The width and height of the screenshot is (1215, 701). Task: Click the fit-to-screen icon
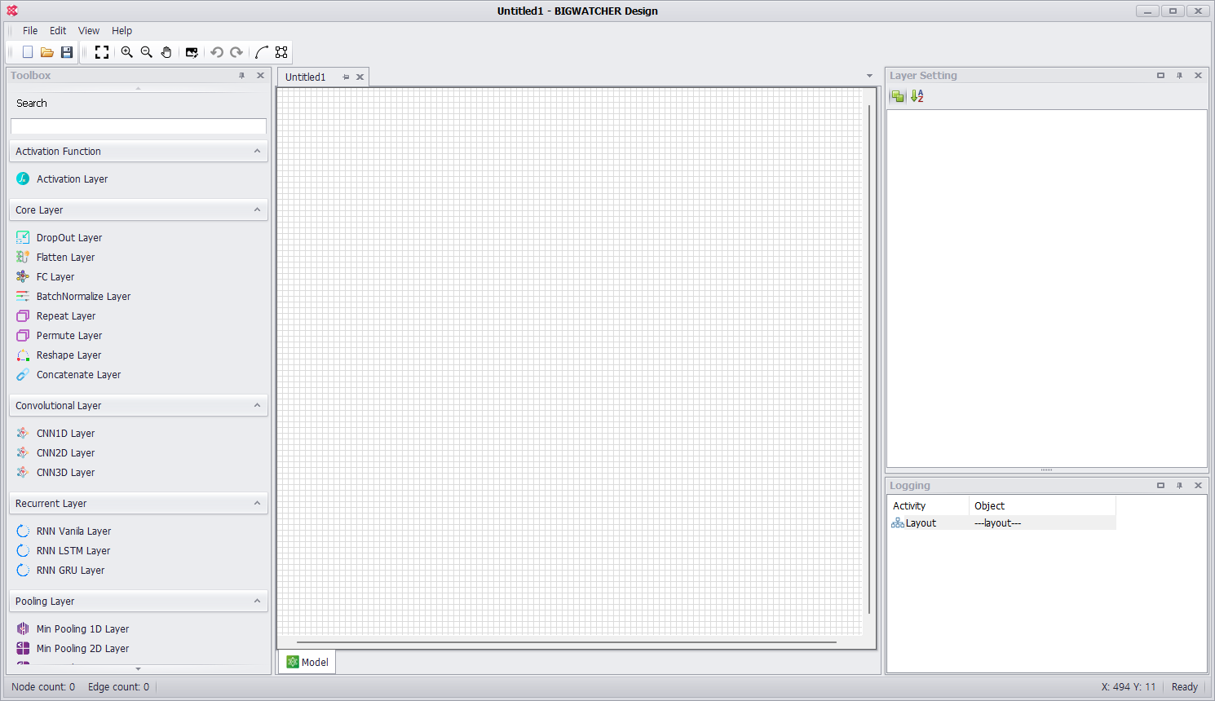102,52
